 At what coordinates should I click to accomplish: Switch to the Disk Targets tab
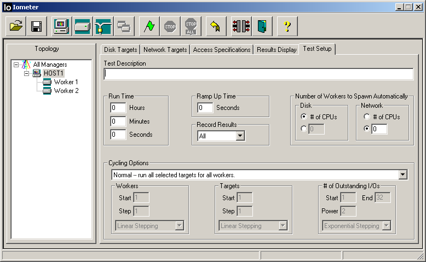coord(120,50)
